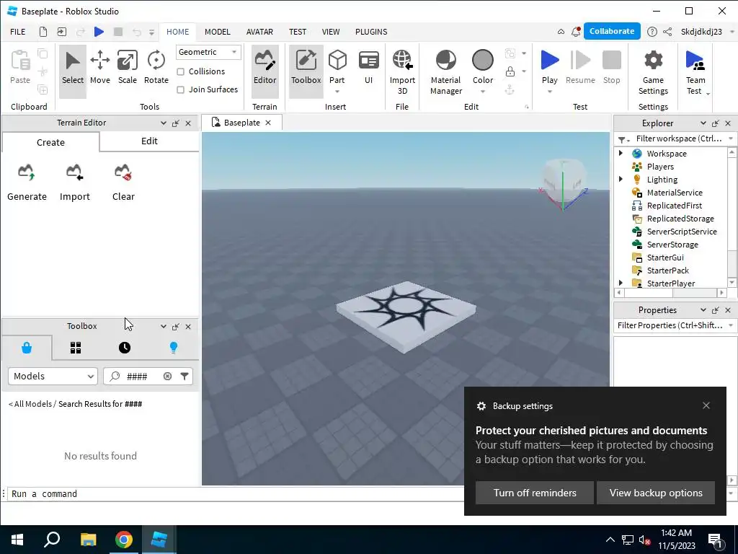This screenshot has height=554, width=738.
Task: Open Windows taskbar search
Action: tap(52, 540)
